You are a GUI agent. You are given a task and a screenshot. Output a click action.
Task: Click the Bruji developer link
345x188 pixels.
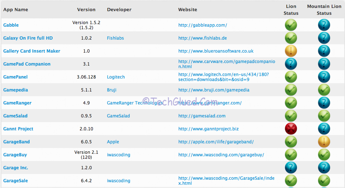click(112, 90)
